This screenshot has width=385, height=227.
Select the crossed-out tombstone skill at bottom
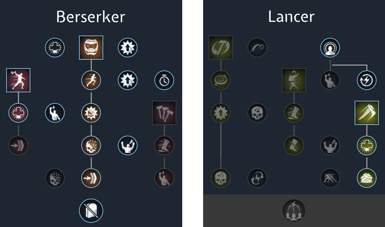point(91,211)
